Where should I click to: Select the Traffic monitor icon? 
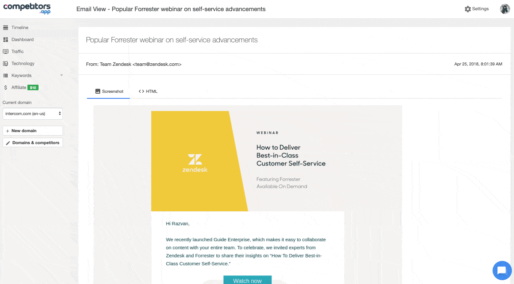(6, 51)
